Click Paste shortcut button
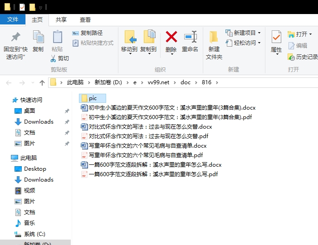Image resolution: width=318 pixels, height=245 pixels. coord(93,43)
